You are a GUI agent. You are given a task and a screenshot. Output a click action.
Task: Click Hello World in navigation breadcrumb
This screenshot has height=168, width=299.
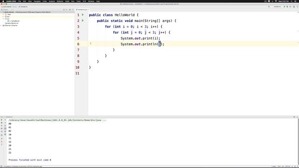(x=6, y=7)
